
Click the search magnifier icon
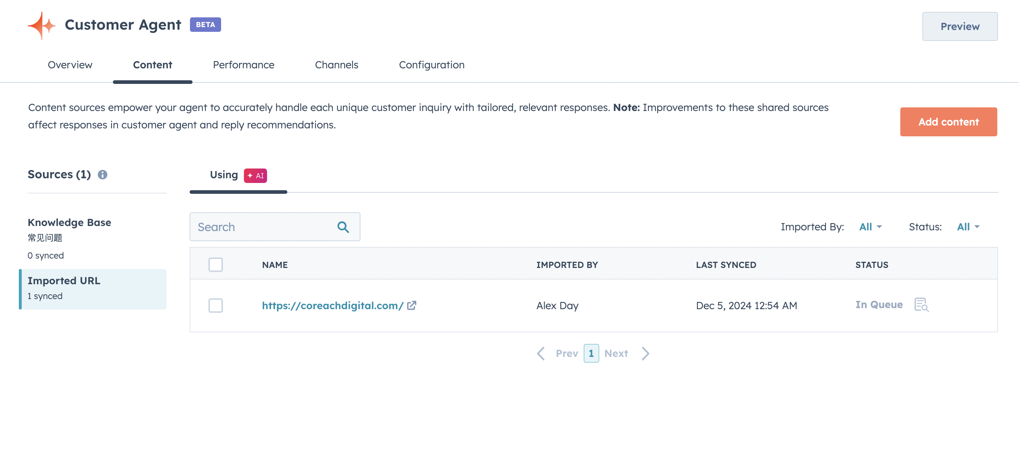click(x=343, y=227)
